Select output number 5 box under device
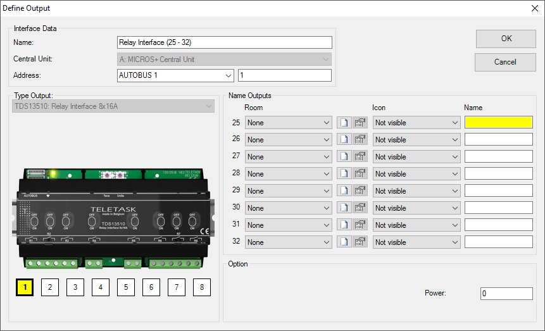This screenshot has width=545, height=331. [x=126, y=288]
